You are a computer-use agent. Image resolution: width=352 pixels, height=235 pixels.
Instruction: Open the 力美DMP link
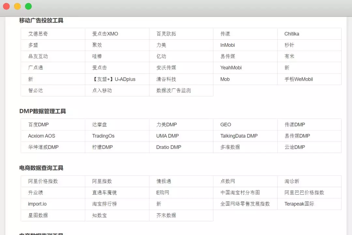click(167, 125)
